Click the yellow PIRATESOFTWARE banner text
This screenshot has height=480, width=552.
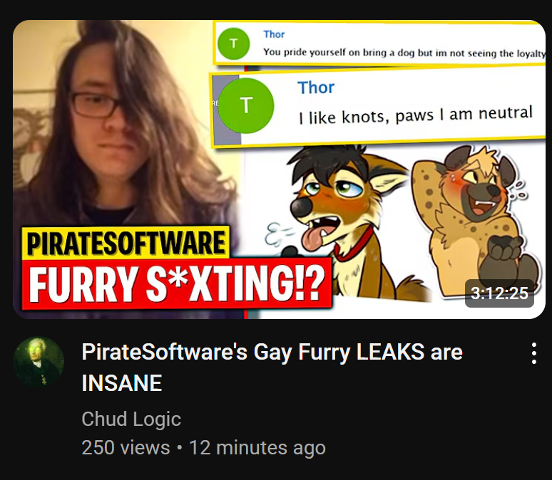126,243
